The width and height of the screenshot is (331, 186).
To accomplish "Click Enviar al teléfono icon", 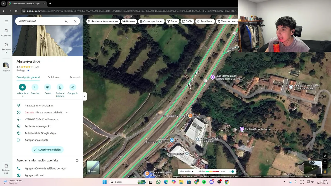I will (x=60, y=87).
